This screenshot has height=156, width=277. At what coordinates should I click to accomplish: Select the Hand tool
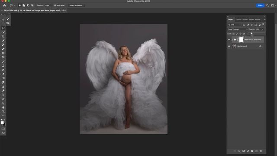click(x=3, y=107)
